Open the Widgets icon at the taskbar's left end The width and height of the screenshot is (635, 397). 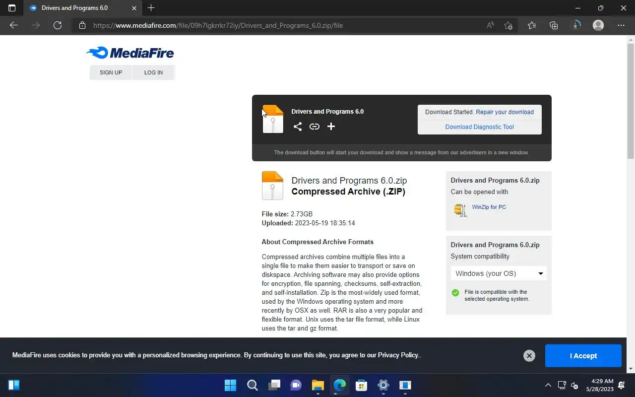14,385
